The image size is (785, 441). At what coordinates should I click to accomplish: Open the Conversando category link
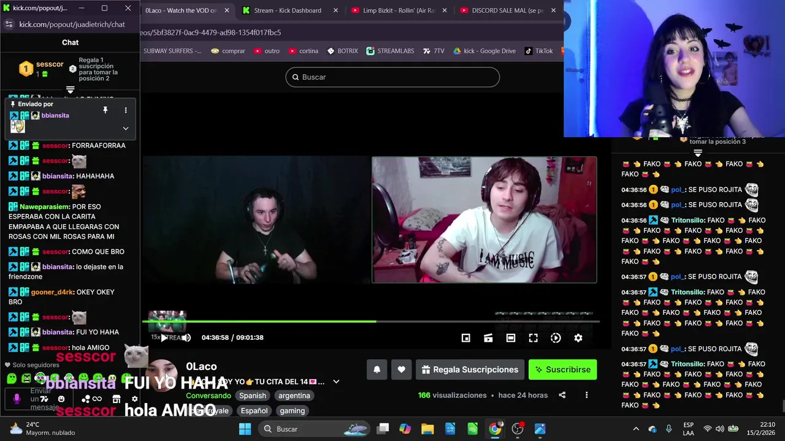pyautogui.click(x=209, y=396)
